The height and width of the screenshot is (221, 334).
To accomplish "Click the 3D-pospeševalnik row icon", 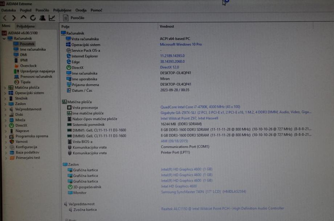I will pyautogui.click(x=70, y=187).
